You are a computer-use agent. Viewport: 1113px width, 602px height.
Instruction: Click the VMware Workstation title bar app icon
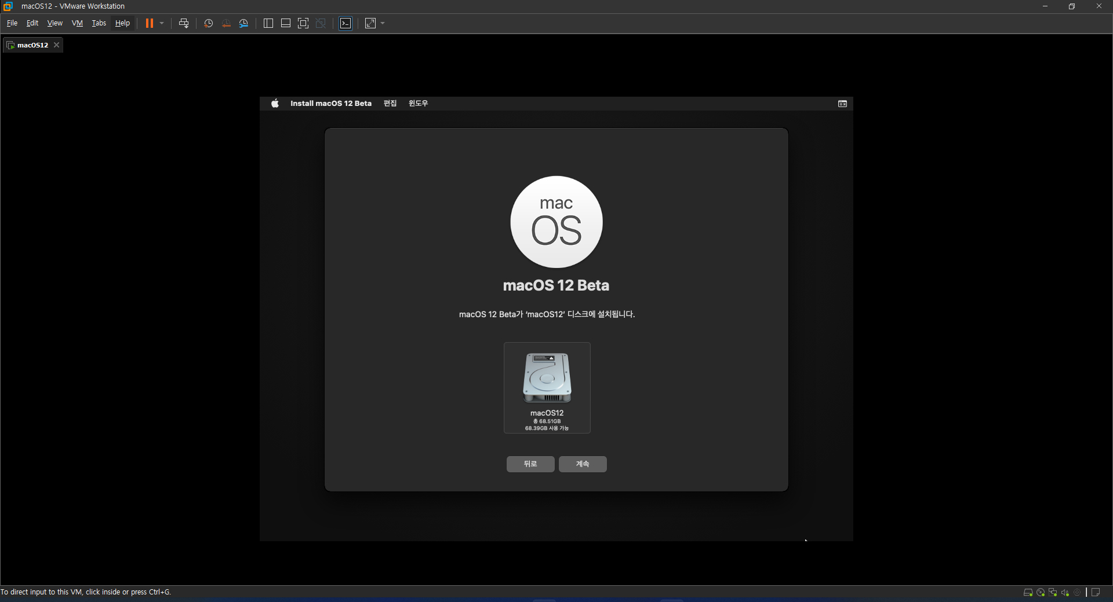(8, 6)
